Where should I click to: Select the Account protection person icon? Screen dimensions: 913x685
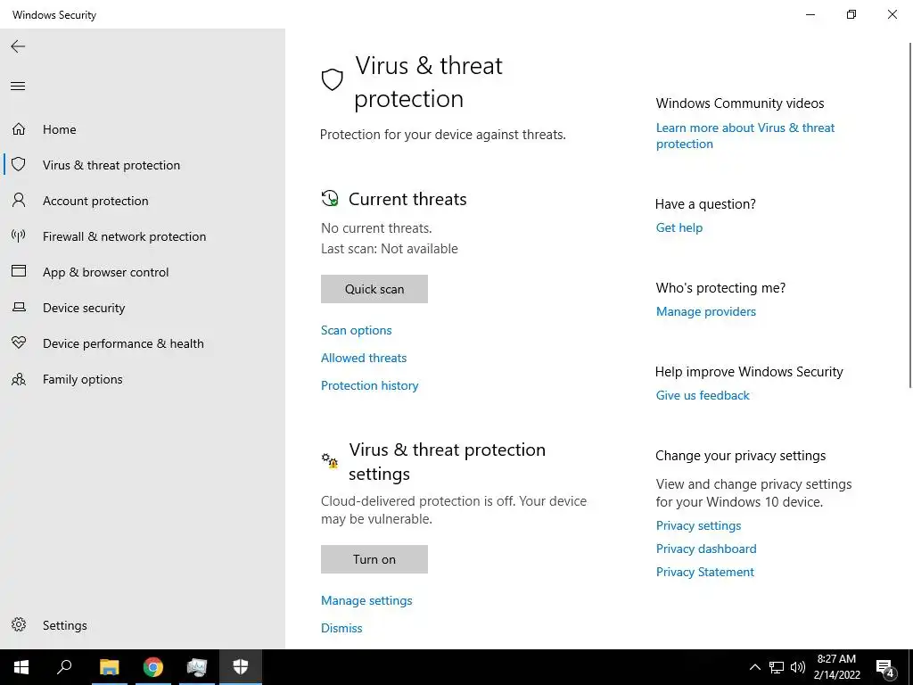coord(19,201)
